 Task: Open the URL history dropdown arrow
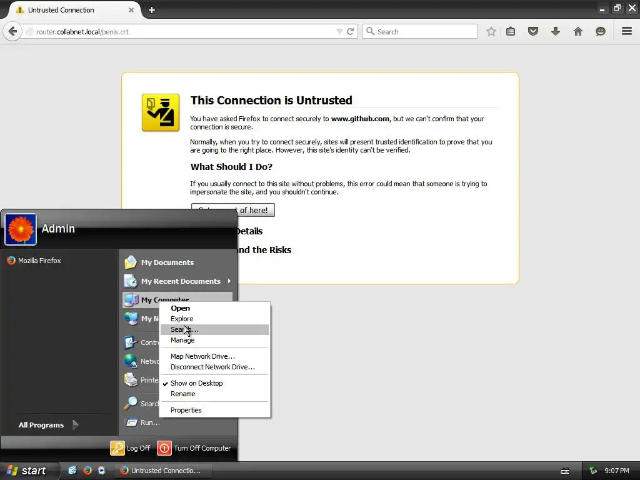click(339, 31)
